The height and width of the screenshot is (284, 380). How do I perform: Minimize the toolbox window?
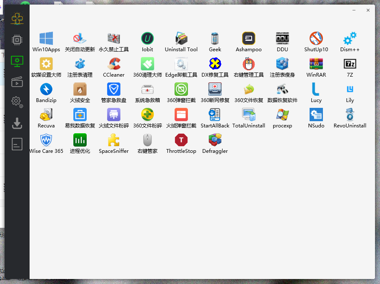tap(354, 10)
